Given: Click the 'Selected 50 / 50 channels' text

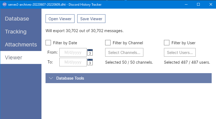Looking at the screenshot, I should (x=129, y=62).
